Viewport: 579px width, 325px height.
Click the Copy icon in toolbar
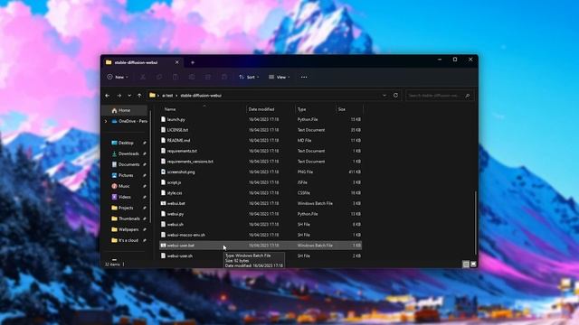pos(159,77)
